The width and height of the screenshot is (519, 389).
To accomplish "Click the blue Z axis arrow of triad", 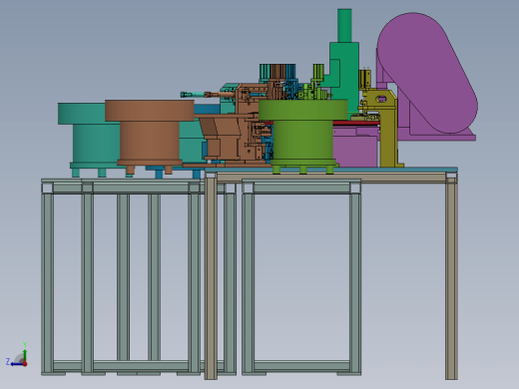I will pos(16,364).
